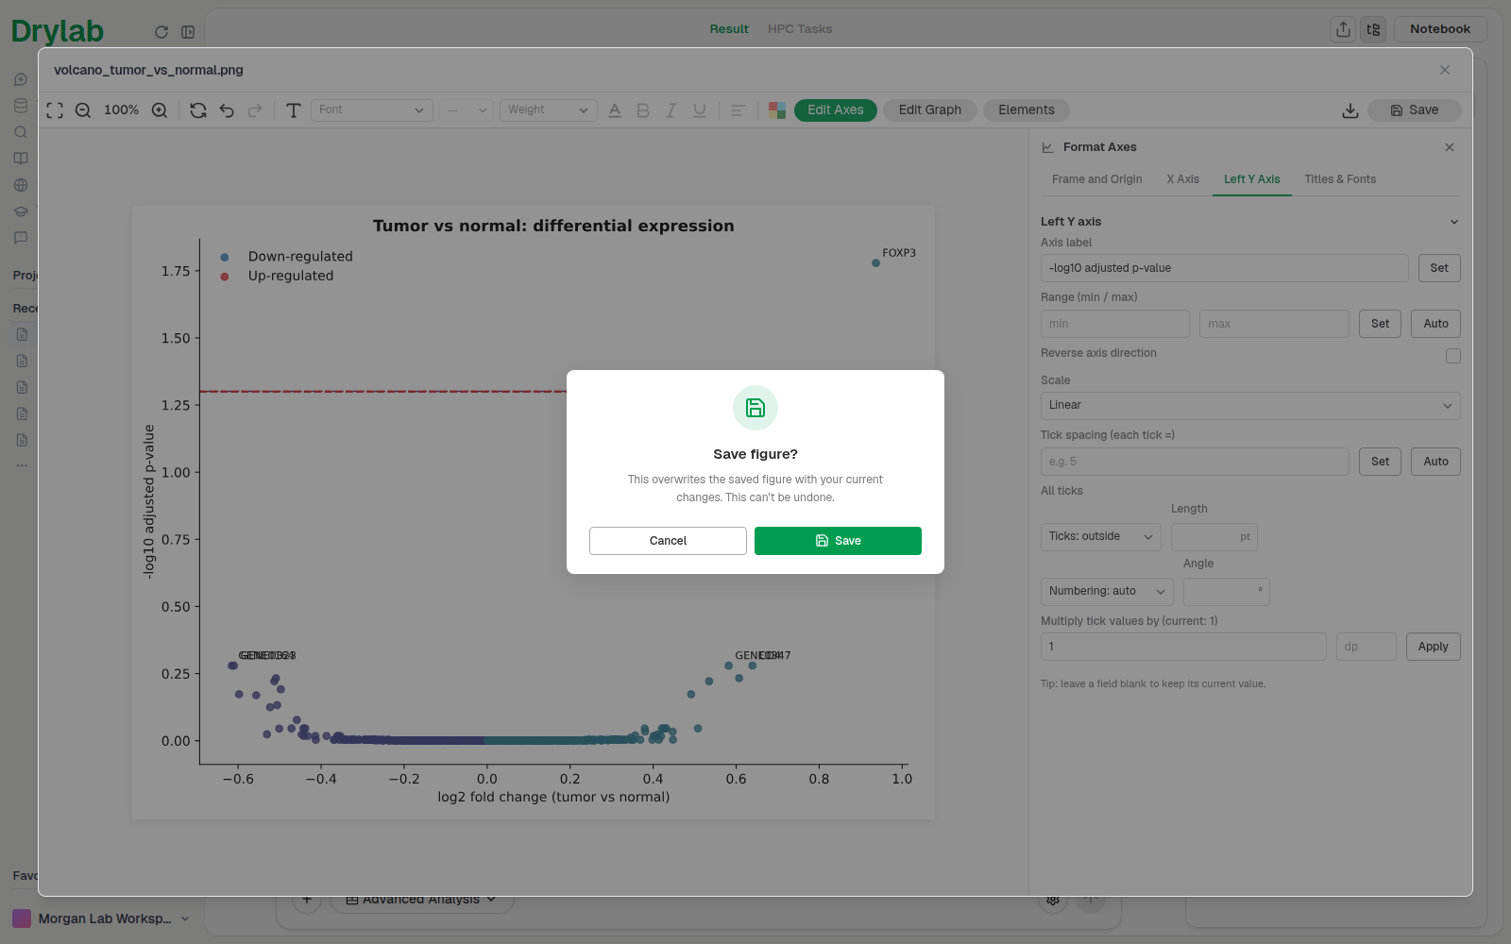The image size is (1511, 944).
Task: Open the Titles & Fonts tab
Action: 1340,179
